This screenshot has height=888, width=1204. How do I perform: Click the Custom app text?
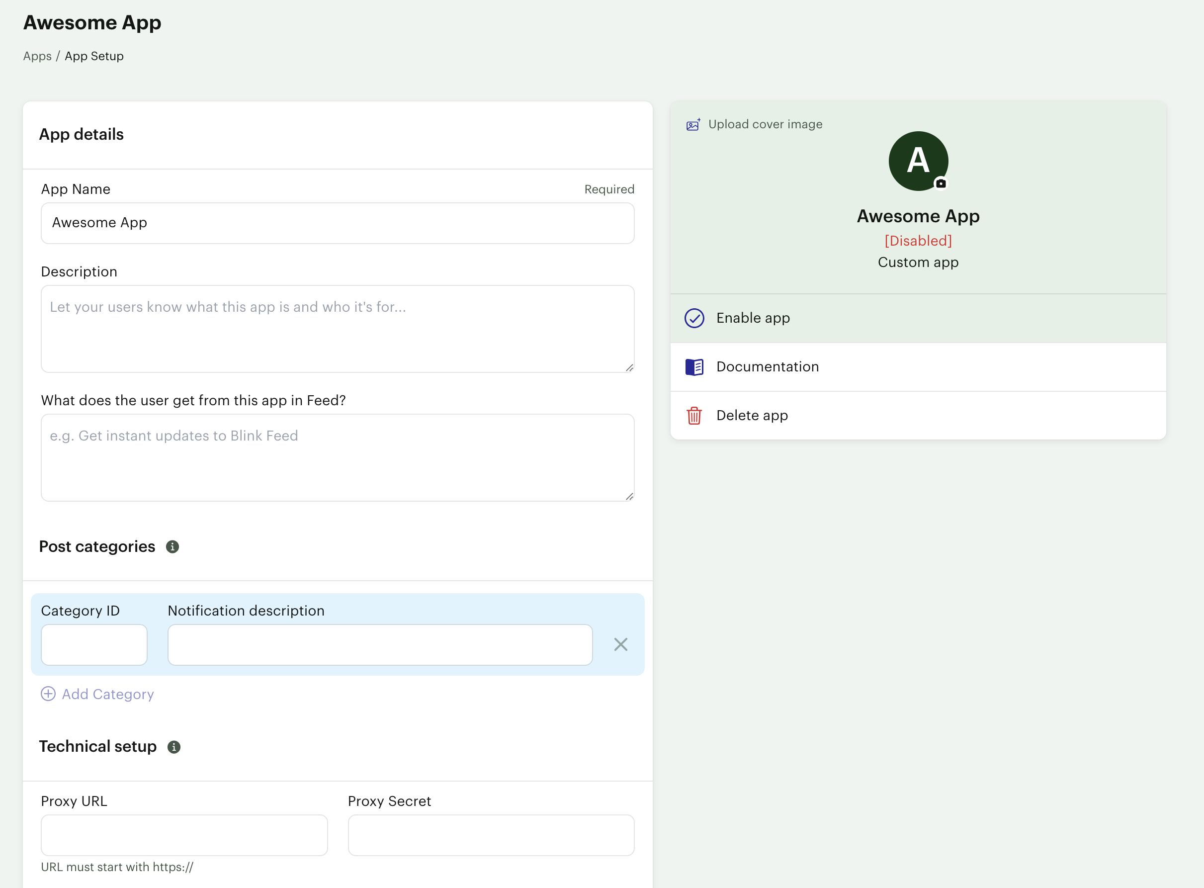(x=918, y=263)
